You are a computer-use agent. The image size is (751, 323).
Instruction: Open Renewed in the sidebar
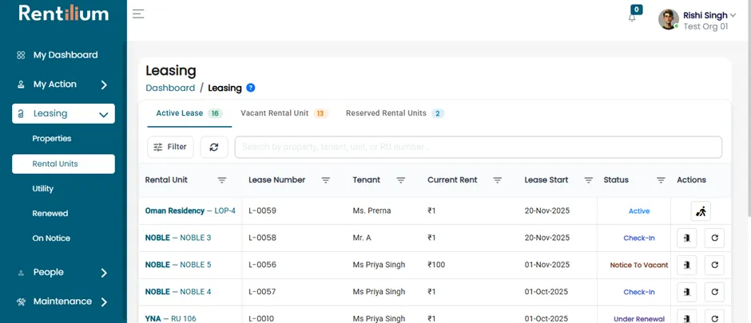point(50,214)
